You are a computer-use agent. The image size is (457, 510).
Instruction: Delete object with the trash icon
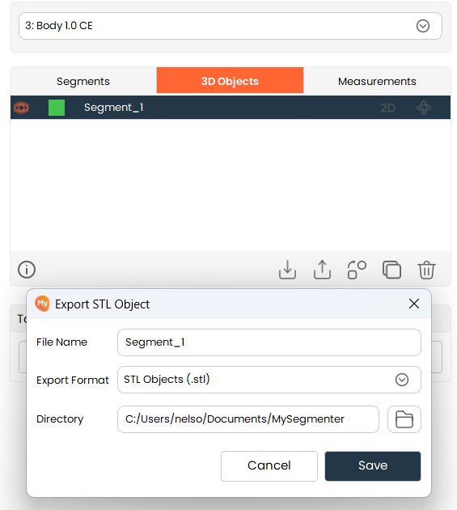coord(426,270)
